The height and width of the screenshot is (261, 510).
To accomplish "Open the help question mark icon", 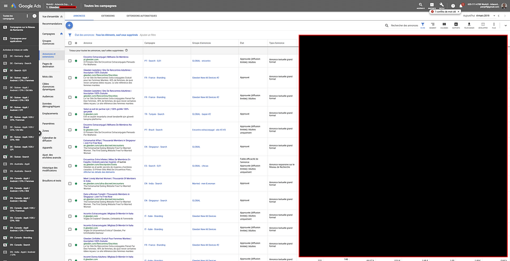I will [x=453, y=6].
